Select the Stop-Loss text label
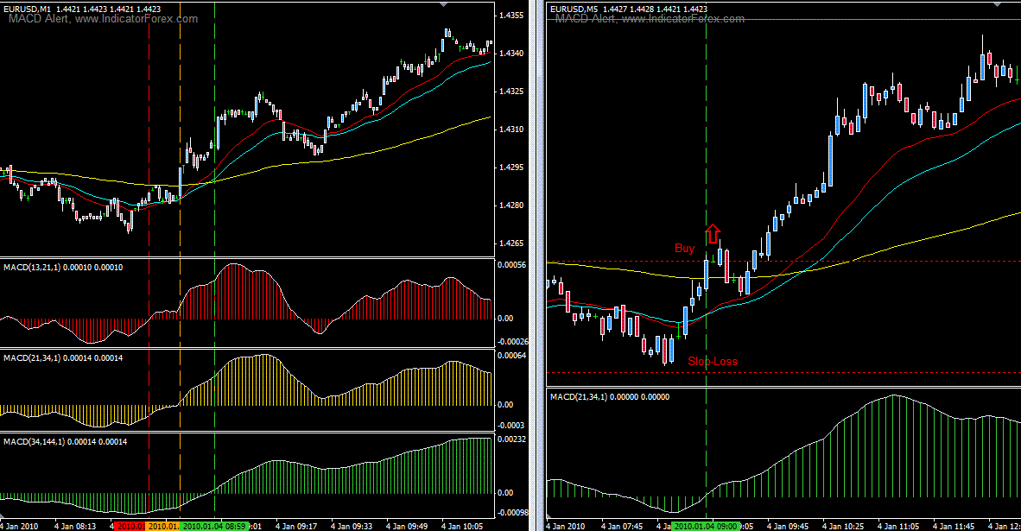 pos(713,362)
